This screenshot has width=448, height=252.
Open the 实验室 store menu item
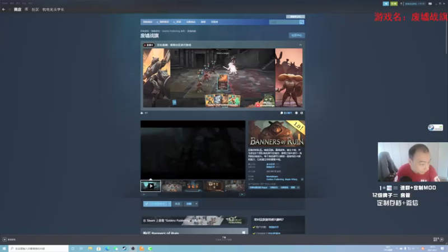(214, 22)
